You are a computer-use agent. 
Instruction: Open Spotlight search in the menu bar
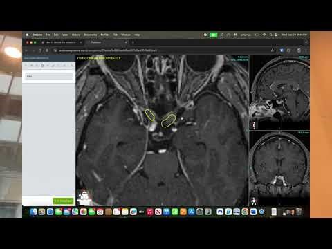tap(270, 35)
